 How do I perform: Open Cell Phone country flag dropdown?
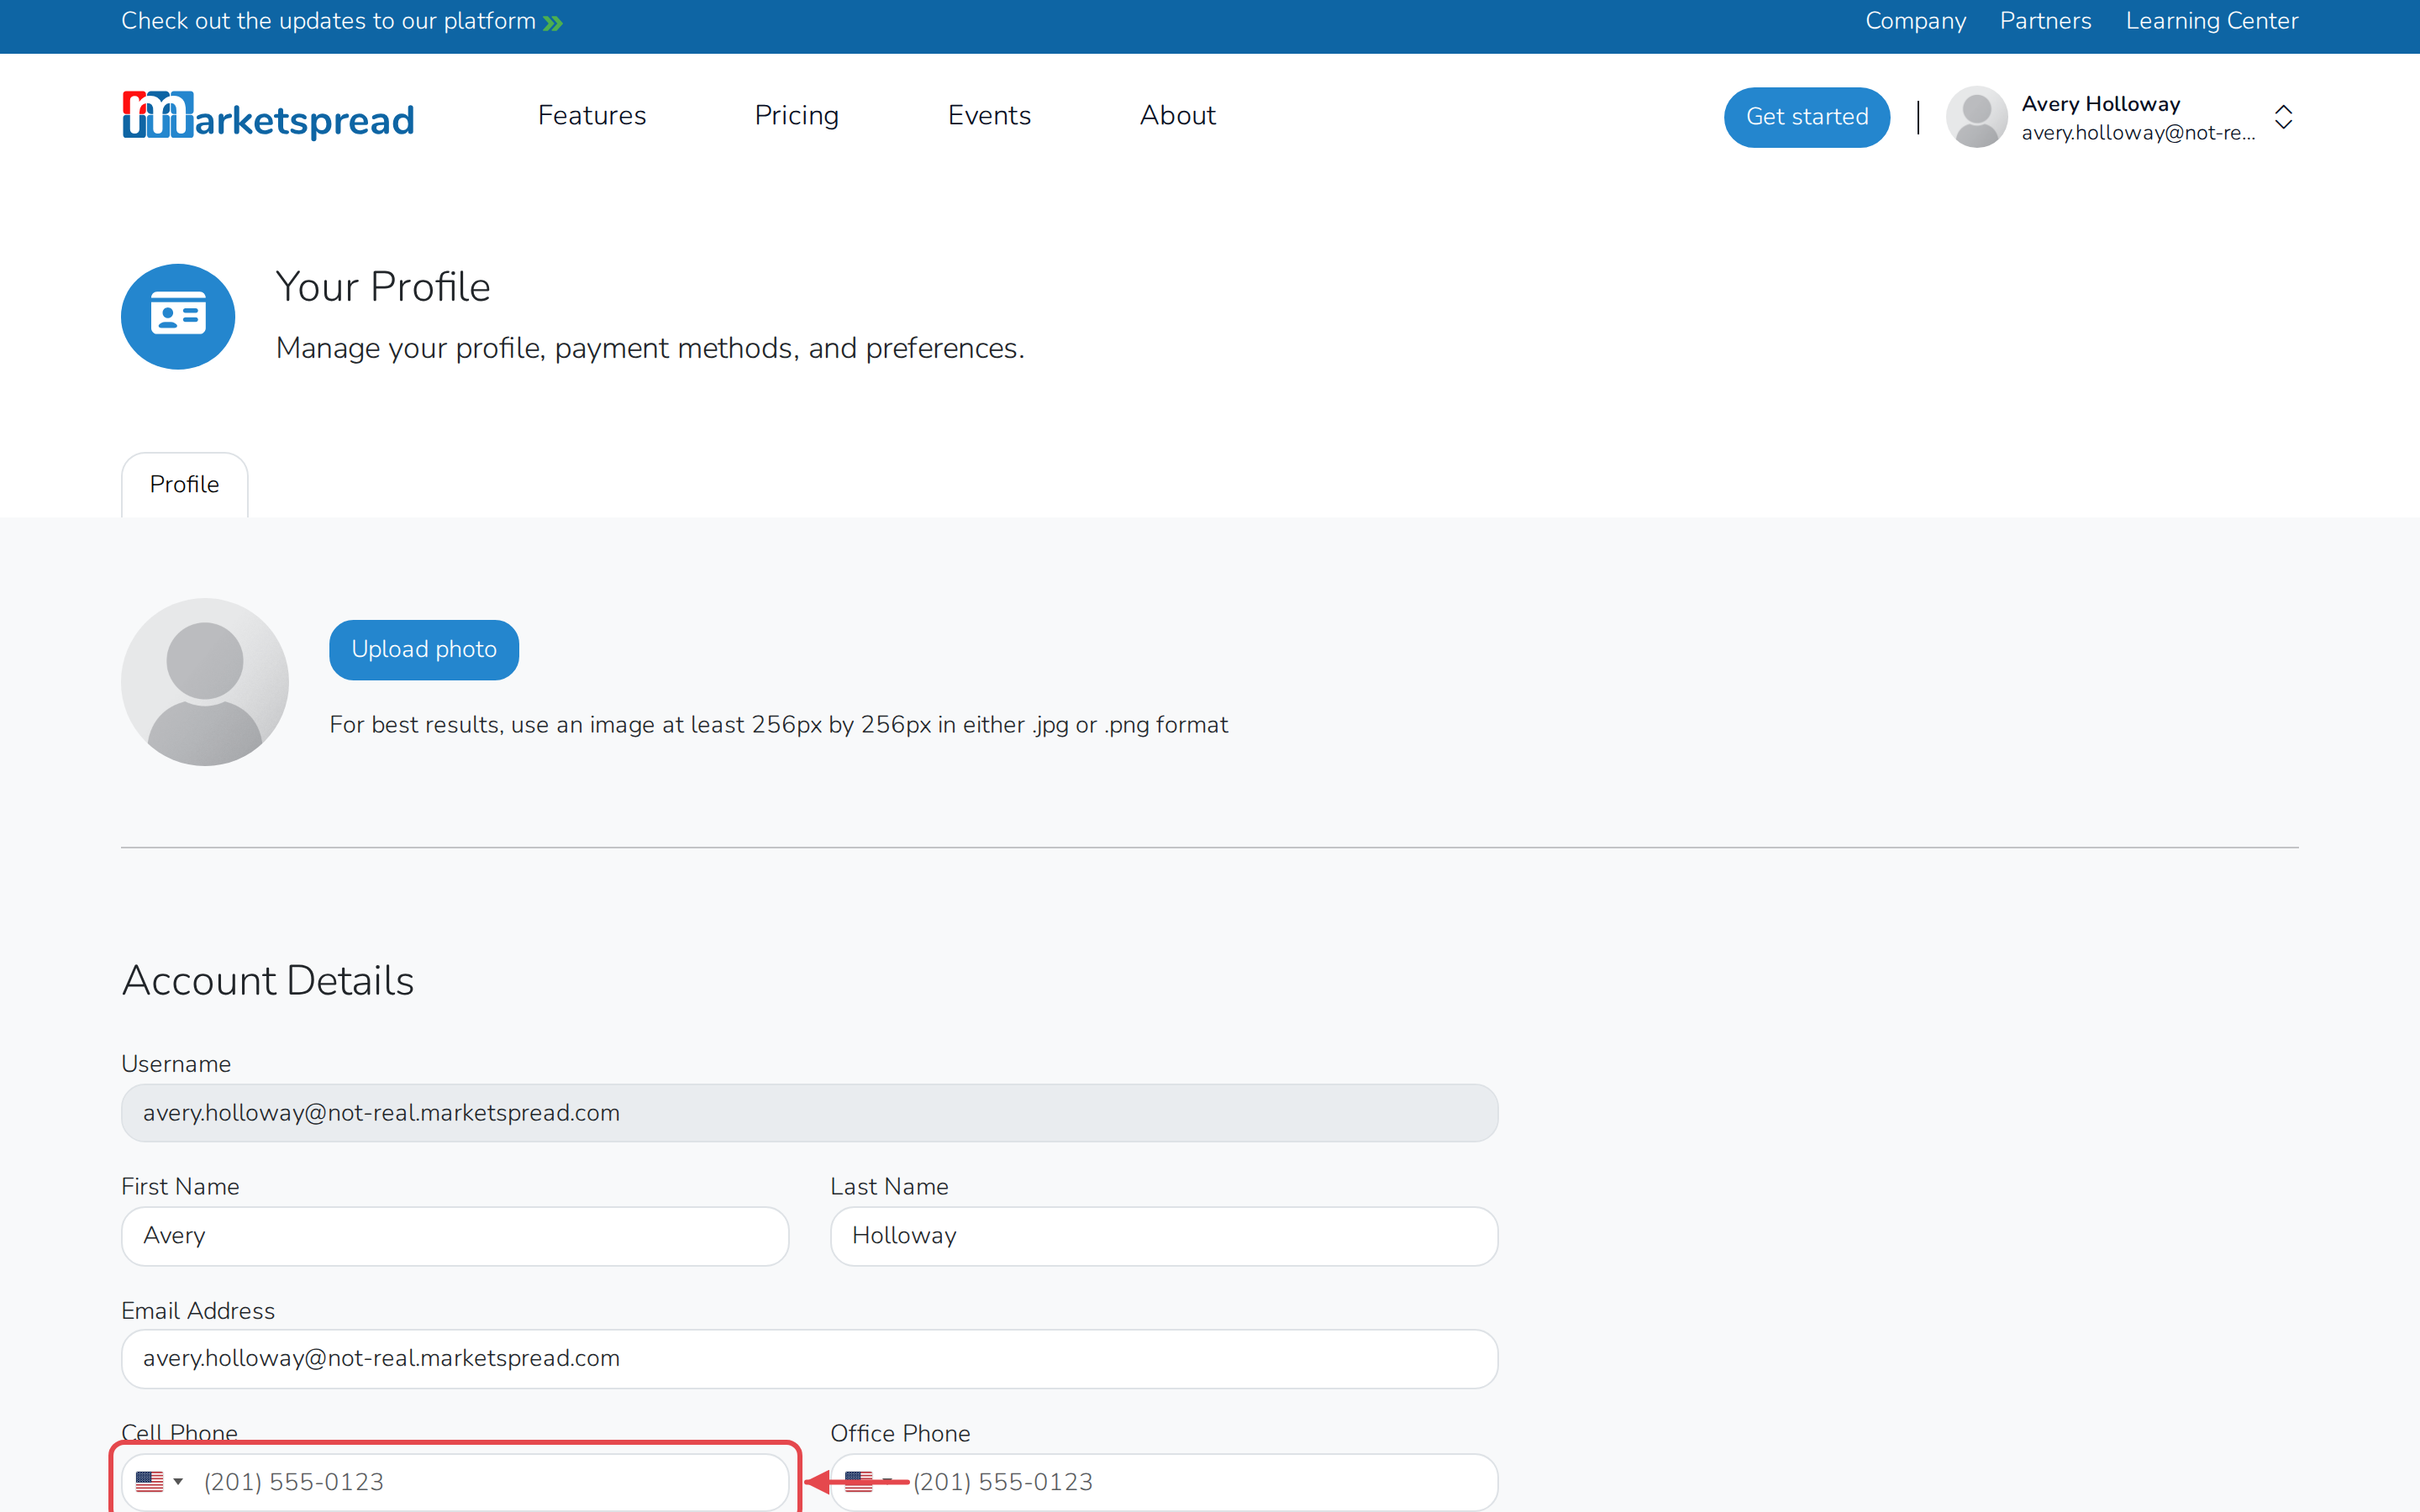pos(160,1481)
